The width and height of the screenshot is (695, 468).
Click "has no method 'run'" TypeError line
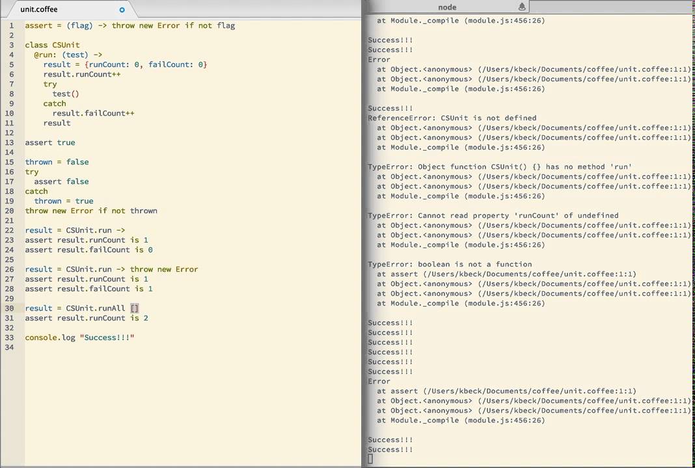[500, 166]
